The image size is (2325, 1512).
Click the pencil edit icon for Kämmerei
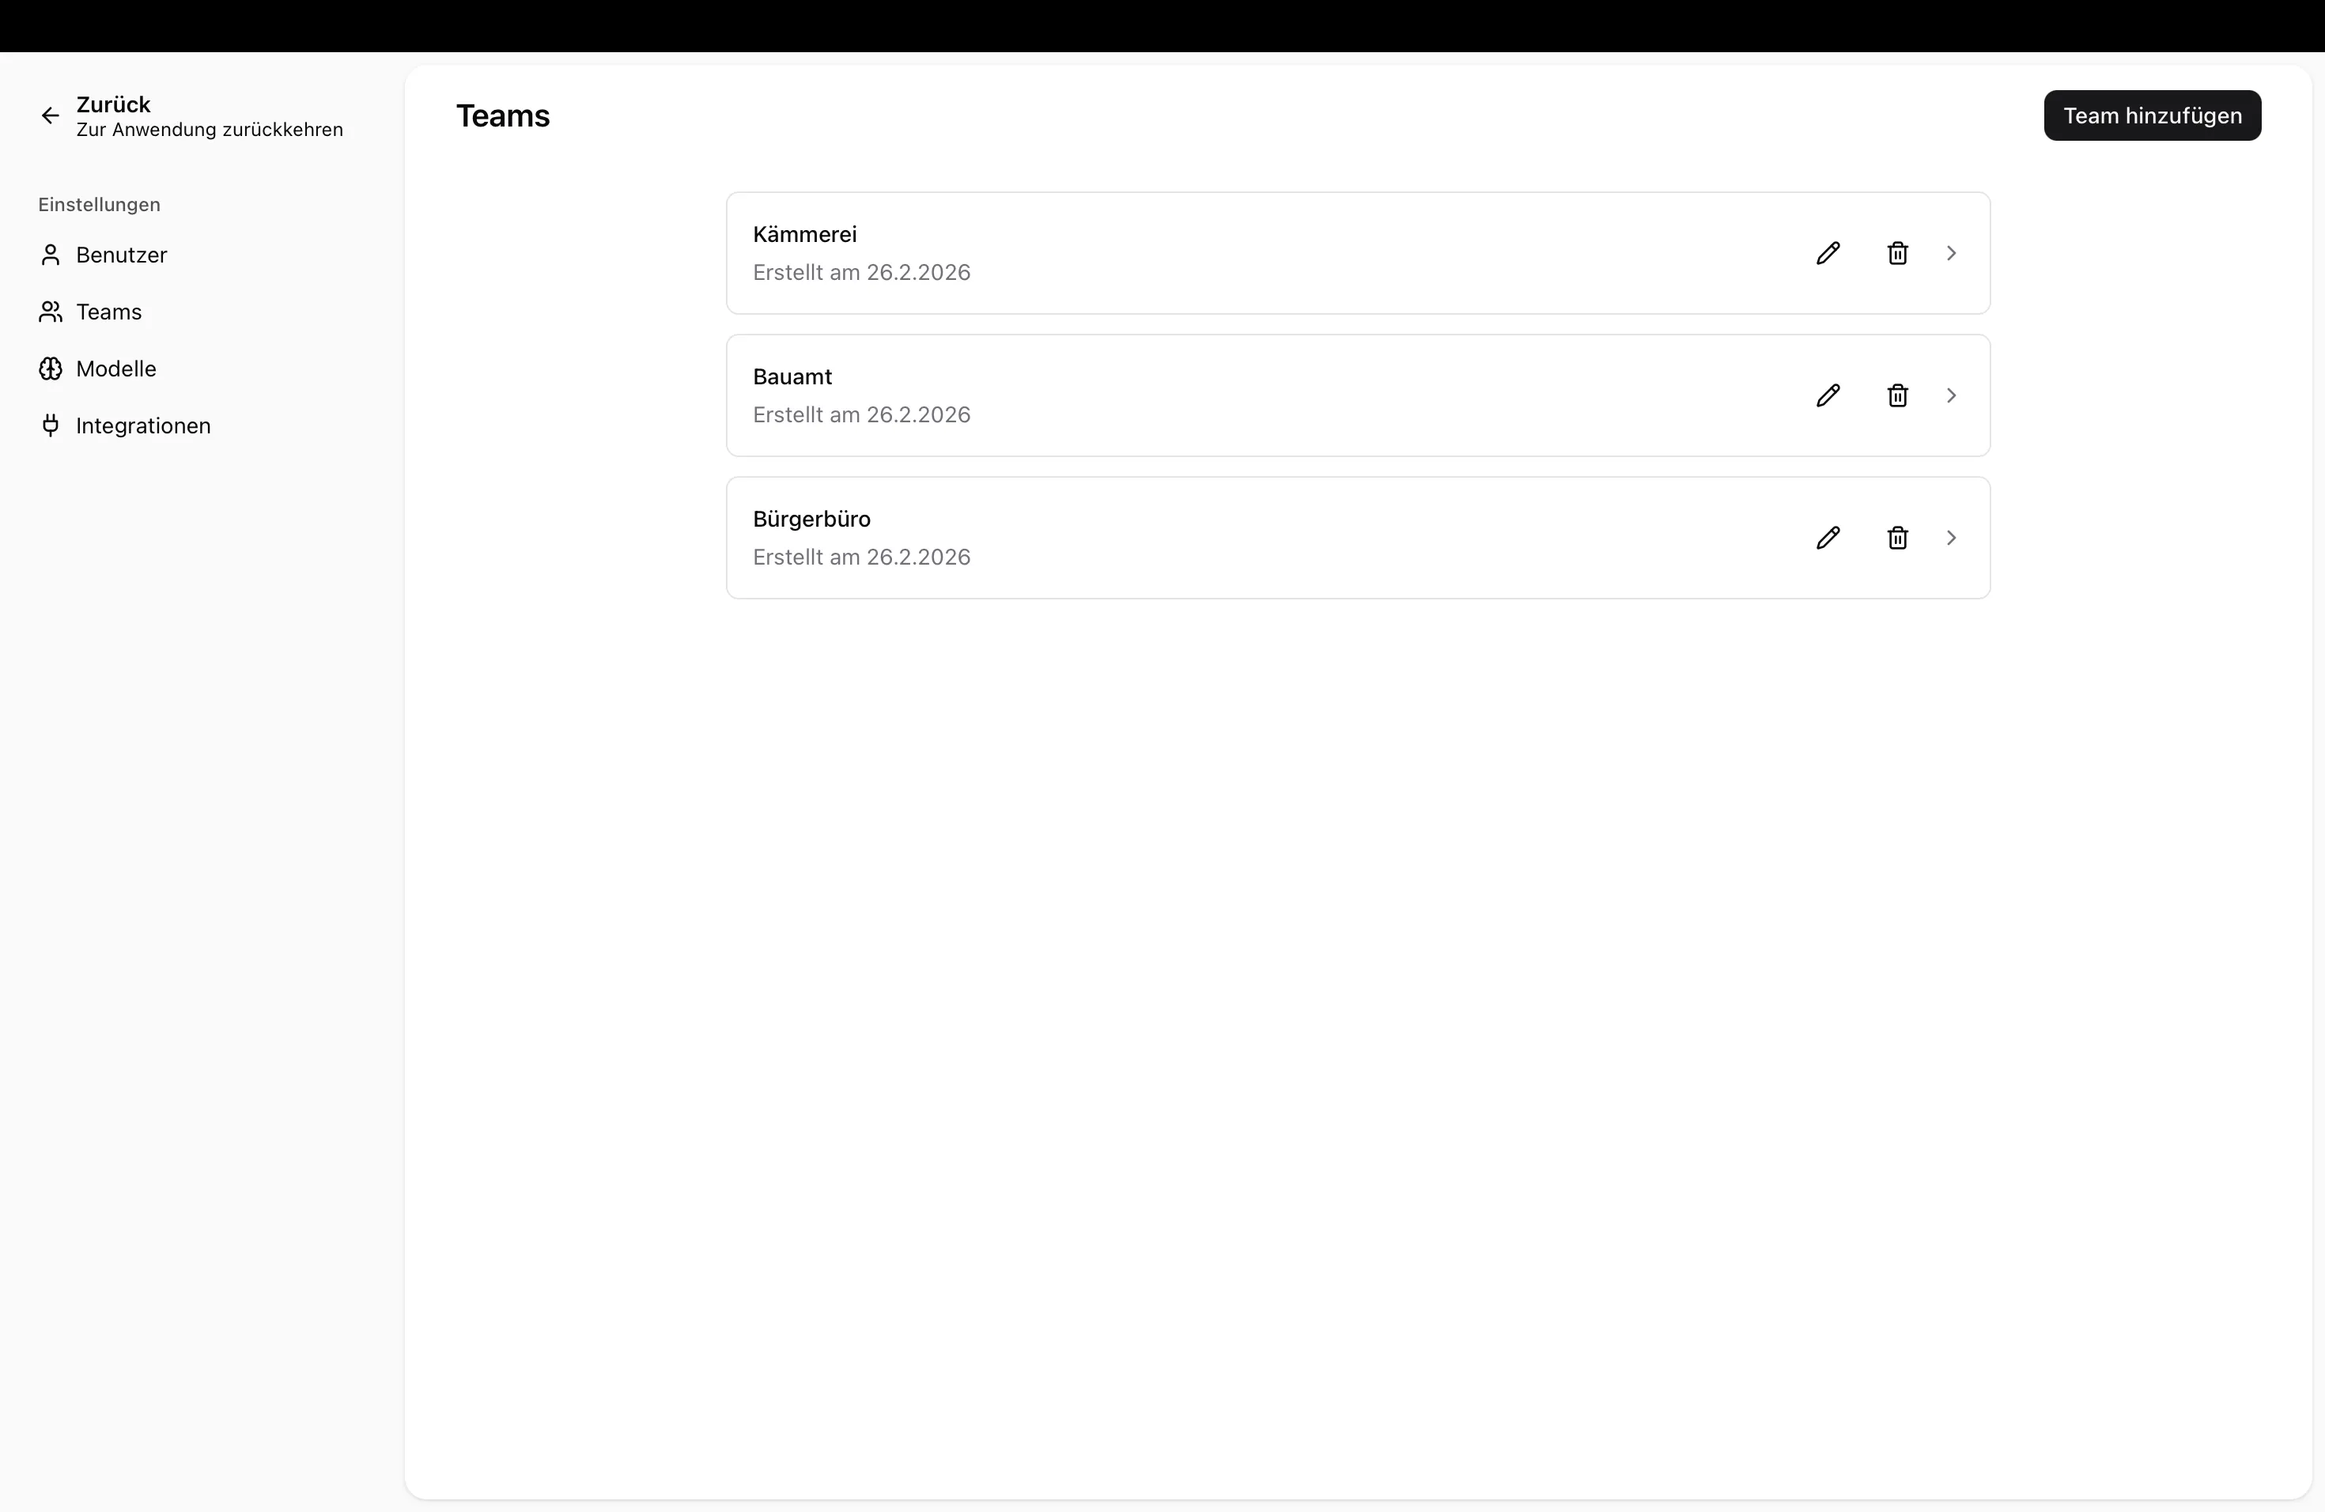[x=1828, y=253]
